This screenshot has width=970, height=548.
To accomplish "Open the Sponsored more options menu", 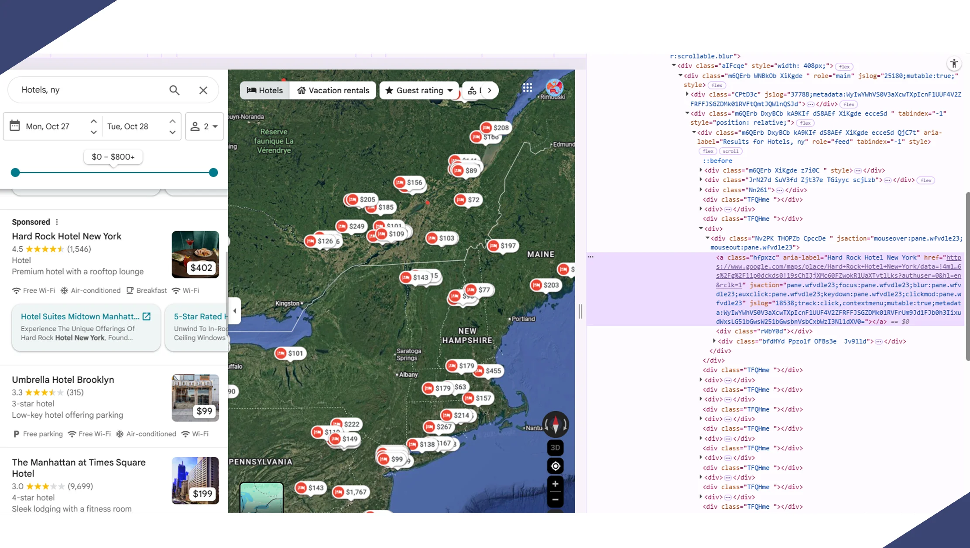I will pyautogui.click(x=57, y=222).
